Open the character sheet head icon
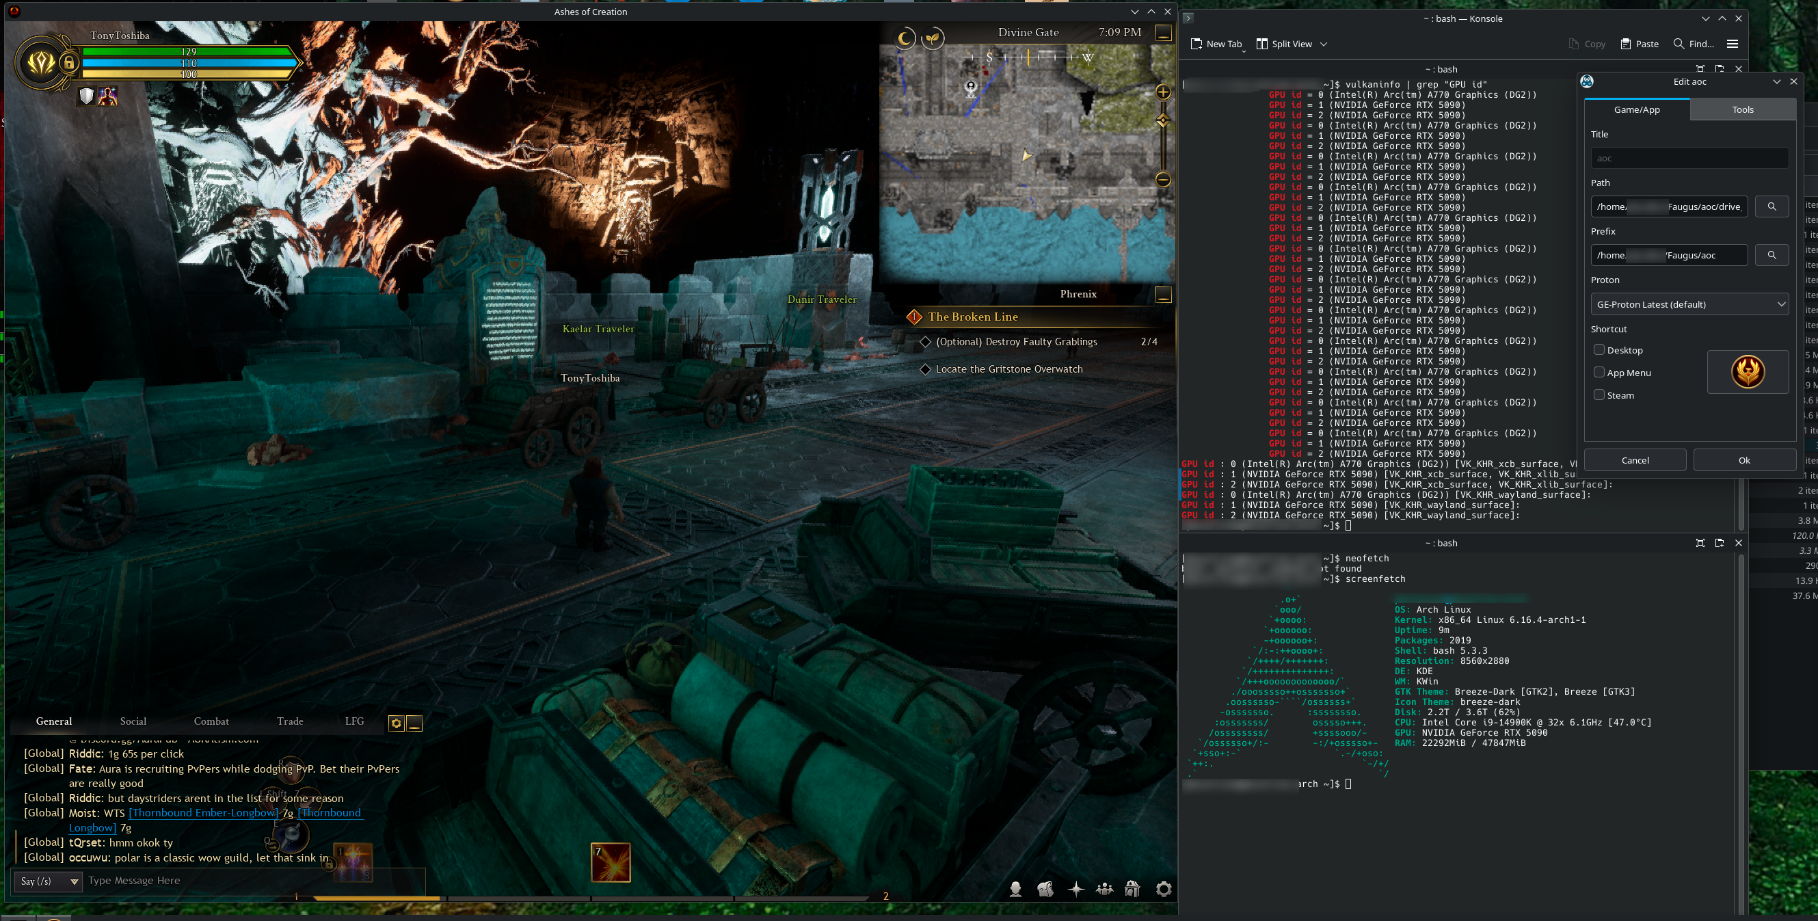 click(x=1015, y=890)
